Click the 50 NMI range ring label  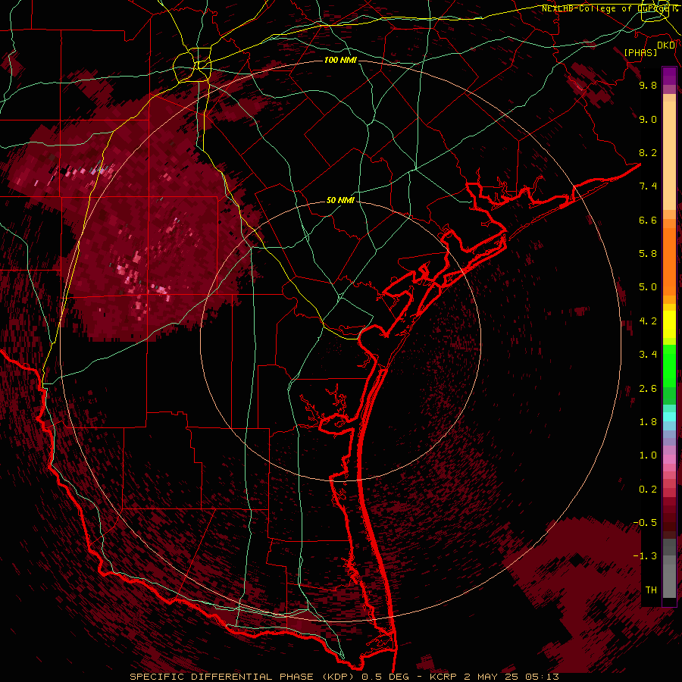click(340, 200)
